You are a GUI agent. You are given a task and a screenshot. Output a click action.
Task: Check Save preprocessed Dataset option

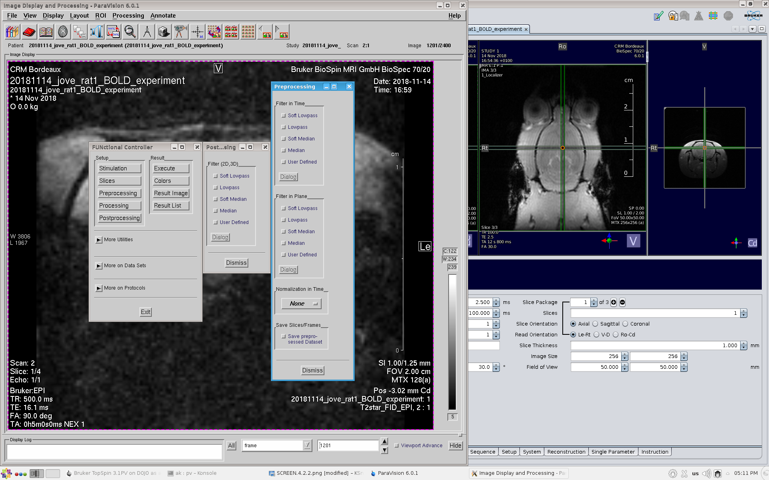284,336
